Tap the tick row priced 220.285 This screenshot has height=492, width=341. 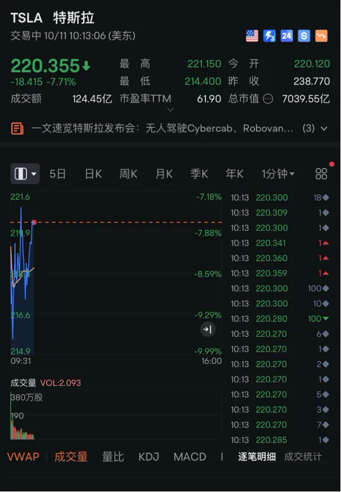[x=280, y=440]
